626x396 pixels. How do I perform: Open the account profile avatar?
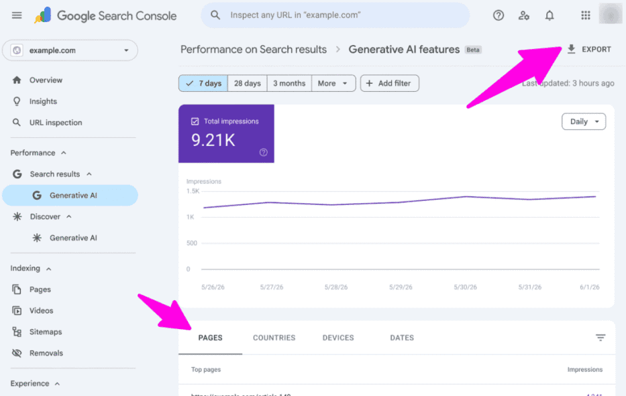click(611, 14)
